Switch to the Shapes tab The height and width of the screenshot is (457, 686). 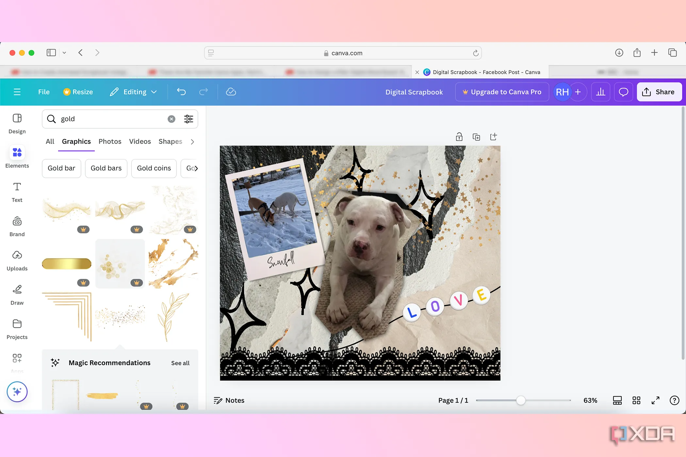pos(170,142)
